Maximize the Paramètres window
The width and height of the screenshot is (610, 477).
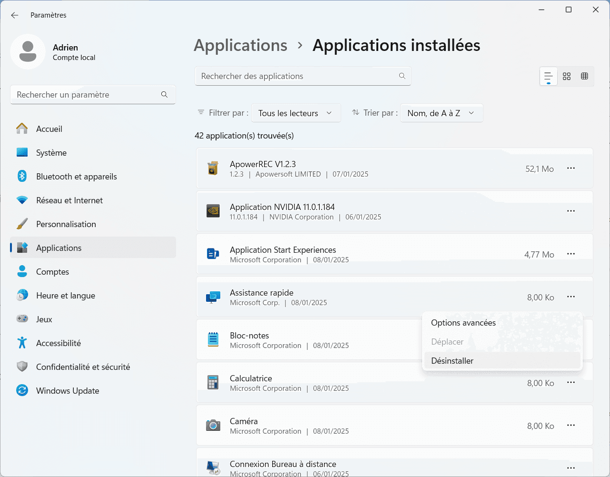569,10
